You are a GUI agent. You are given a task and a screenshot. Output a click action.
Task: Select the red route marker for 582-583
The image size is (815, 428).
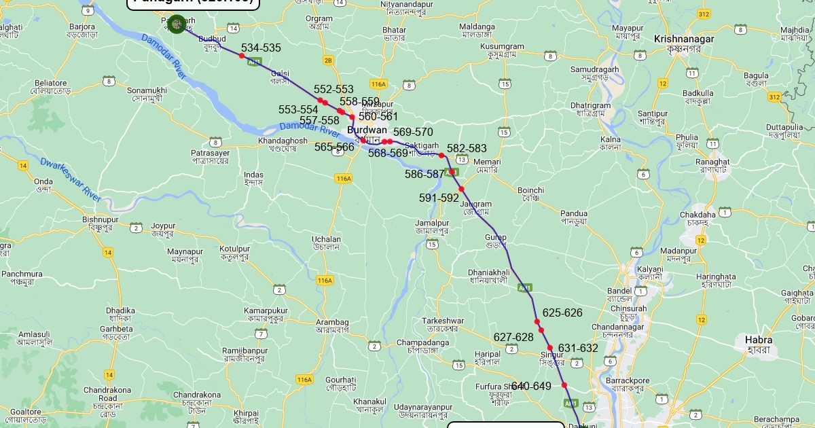pyautogui.click(x=441, y=156)
